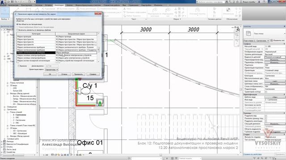Click the drawing area vertical scrollbar
286x160 pixels.
[x=241, y=89]
